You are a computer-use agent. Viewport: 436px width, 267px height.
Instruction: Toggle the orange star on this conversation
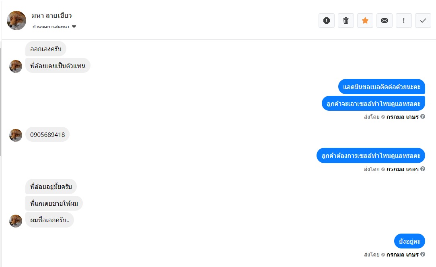click(x=365, y=21)
